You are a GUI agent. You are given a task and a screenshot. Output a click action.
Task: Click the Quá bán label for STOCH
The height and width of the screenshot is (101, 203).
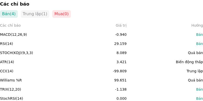click(x=195, y=53)
